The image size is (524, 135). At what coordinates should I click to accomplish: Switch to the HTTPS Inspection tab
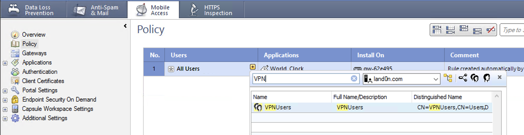click(x=211, y=10)
